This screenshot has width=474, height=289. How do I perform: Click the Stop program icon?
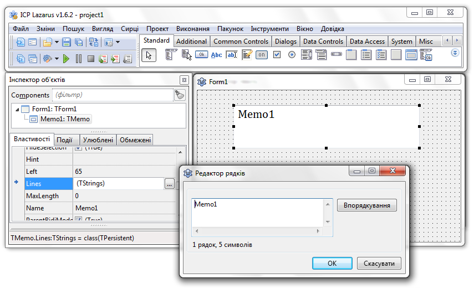point(91,58)
